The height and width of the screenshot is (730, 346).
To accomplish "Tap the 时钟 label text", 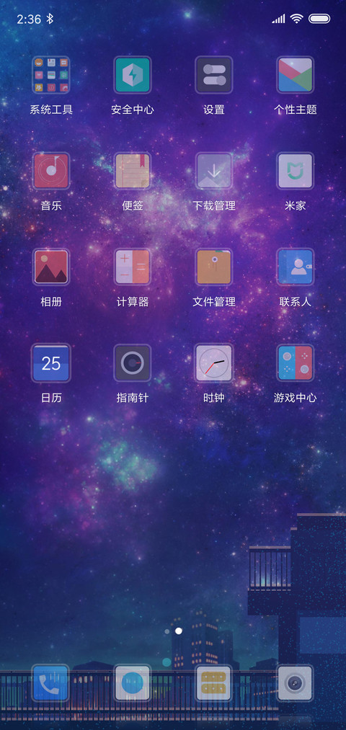I will click(214, 398).
